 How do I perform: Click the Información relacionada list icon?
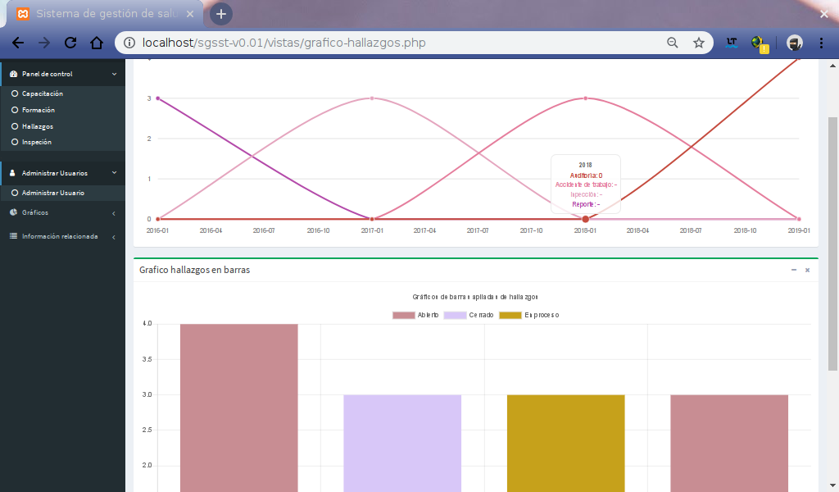pyautogui.click(x=13, y=236)
